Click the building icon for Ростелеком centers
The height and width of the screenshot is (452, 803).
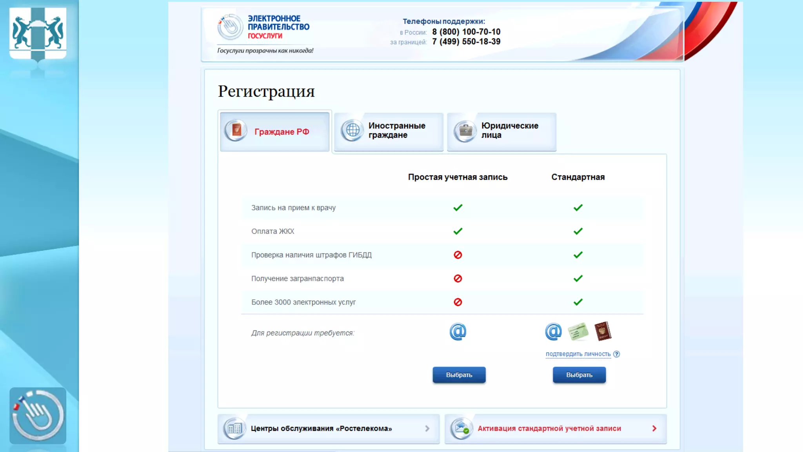click(x=234, y=428)
